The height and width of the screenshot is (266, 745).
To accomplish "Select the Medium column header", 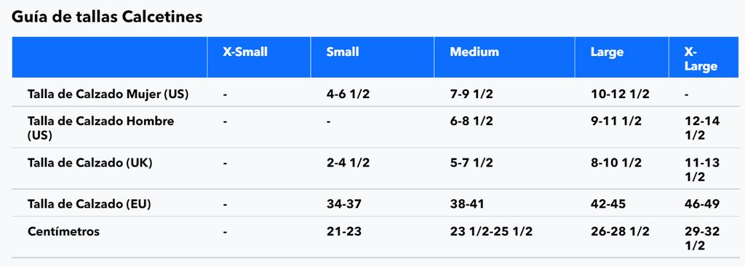I will (x=474, y=52).
